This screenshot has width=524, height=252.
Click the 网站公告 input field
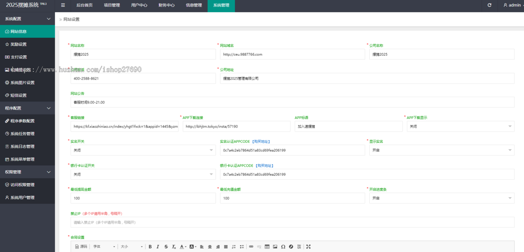click(293, 102)
